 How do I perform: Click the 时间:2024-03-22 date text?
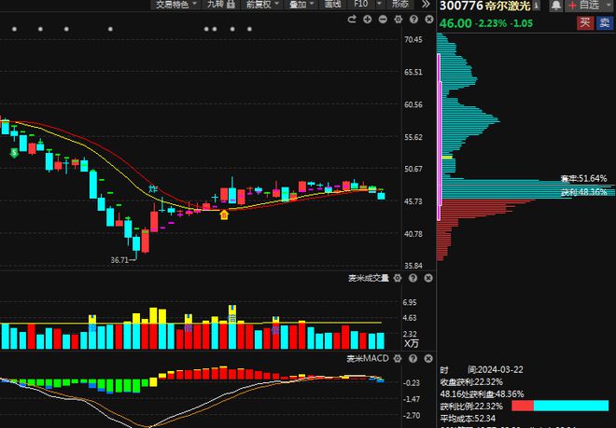click(482, 370)
